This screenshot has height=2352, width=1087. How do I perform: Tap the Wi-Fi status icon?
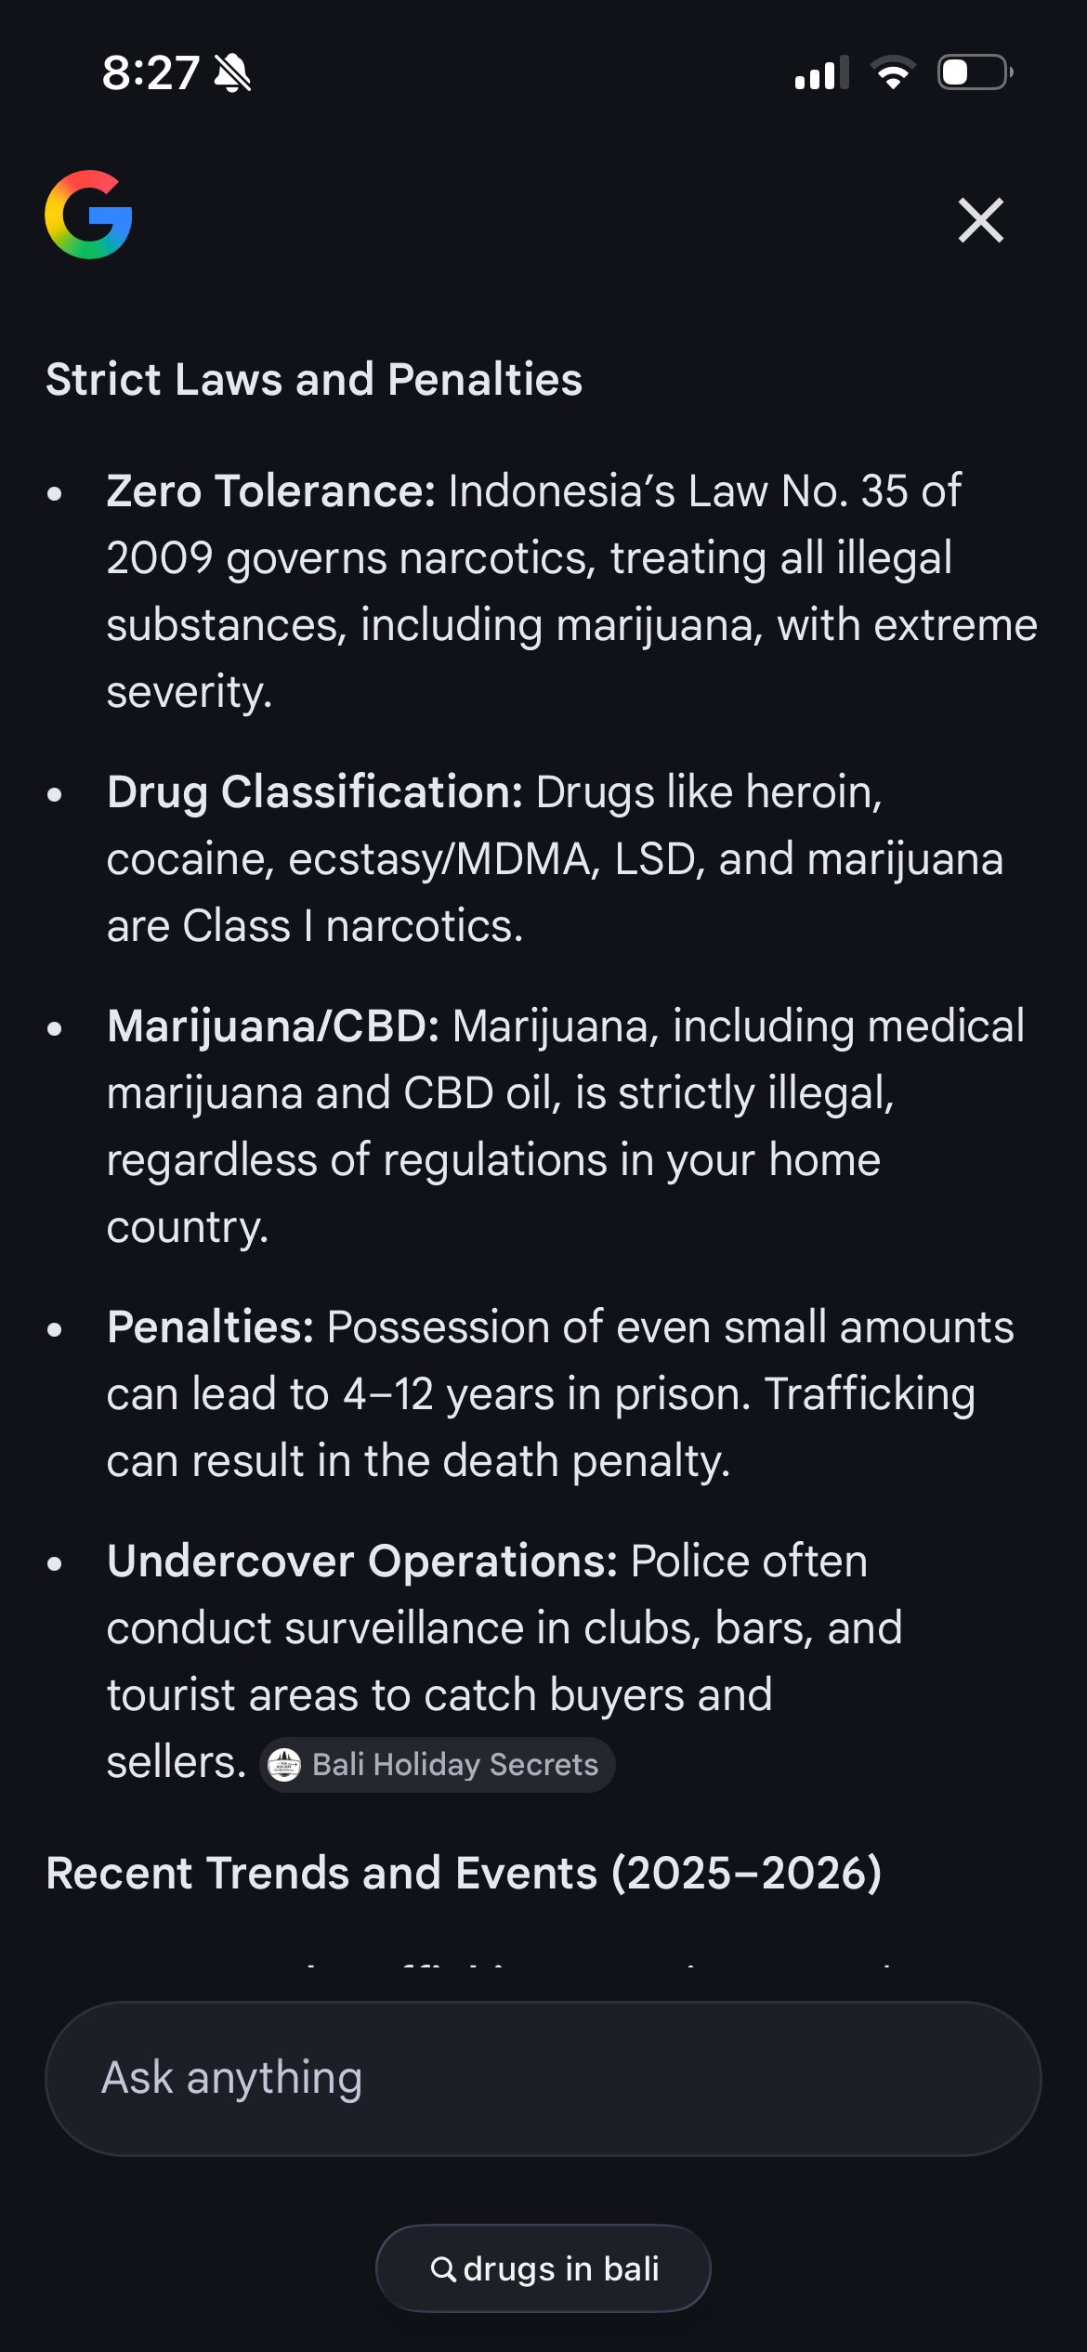click(893, 72)
